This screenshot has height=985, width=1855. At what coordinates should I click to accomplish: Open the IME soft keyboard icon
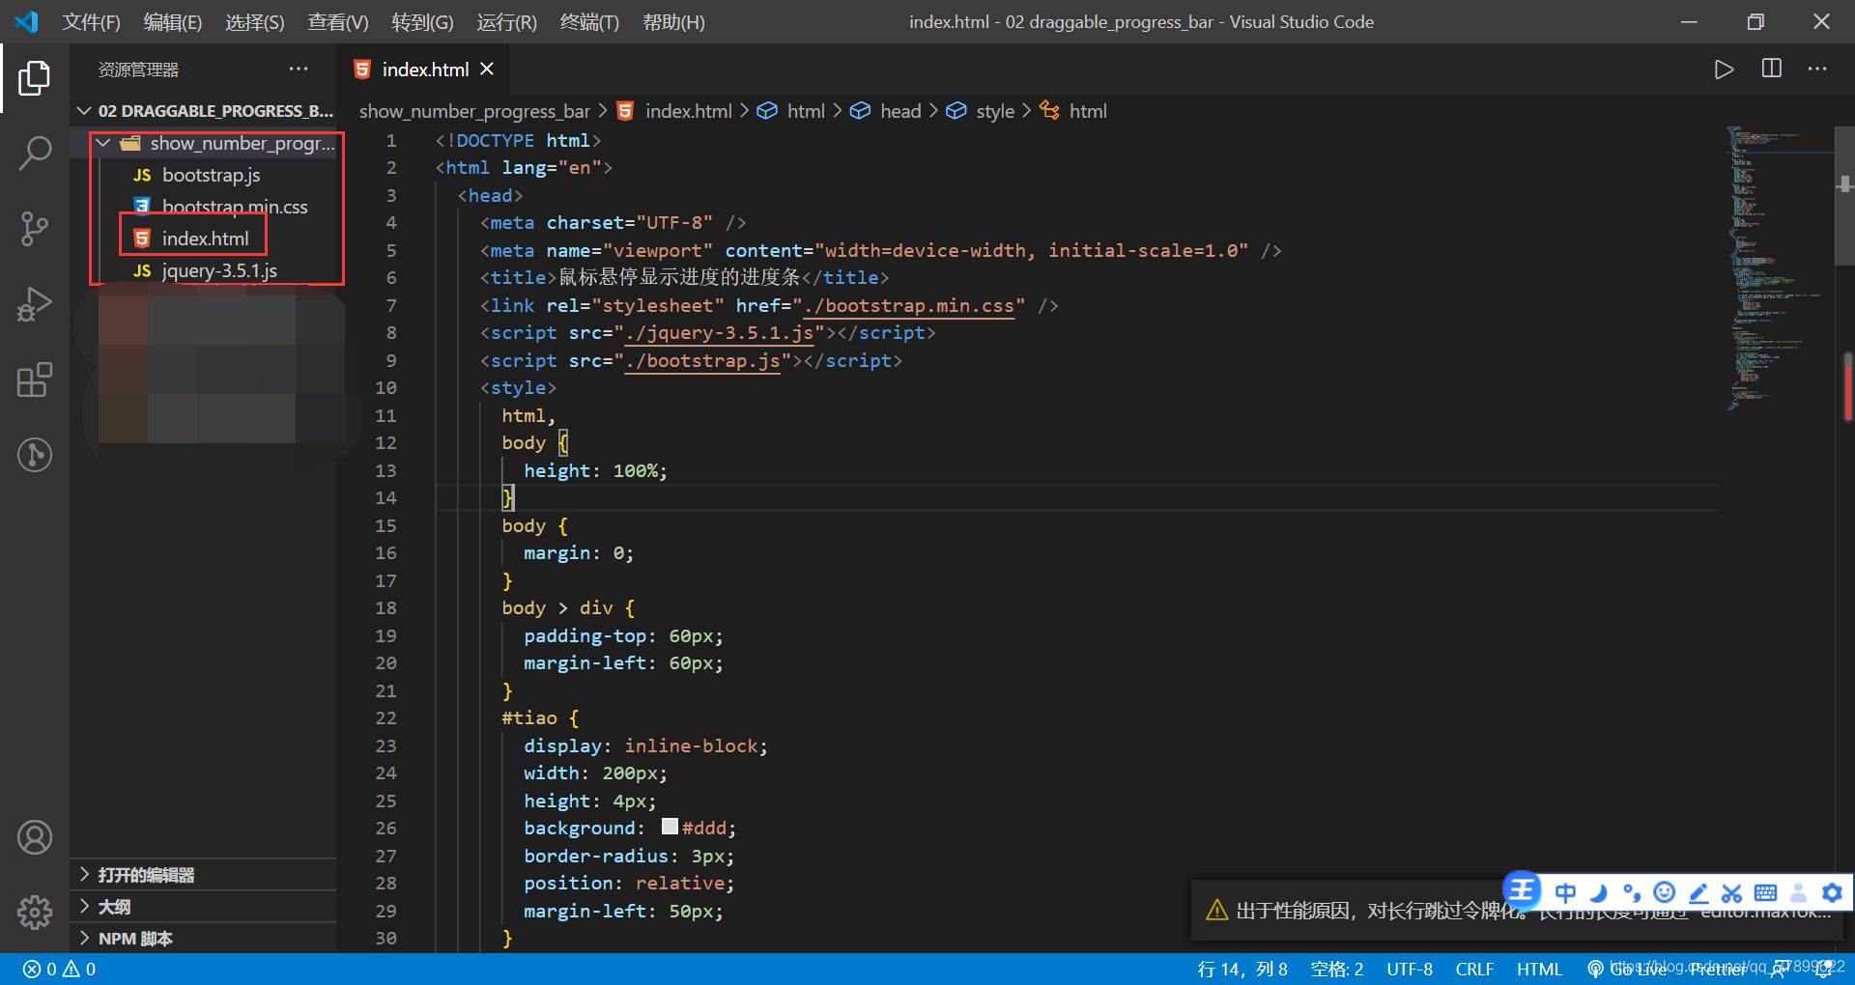[1765, 892]
